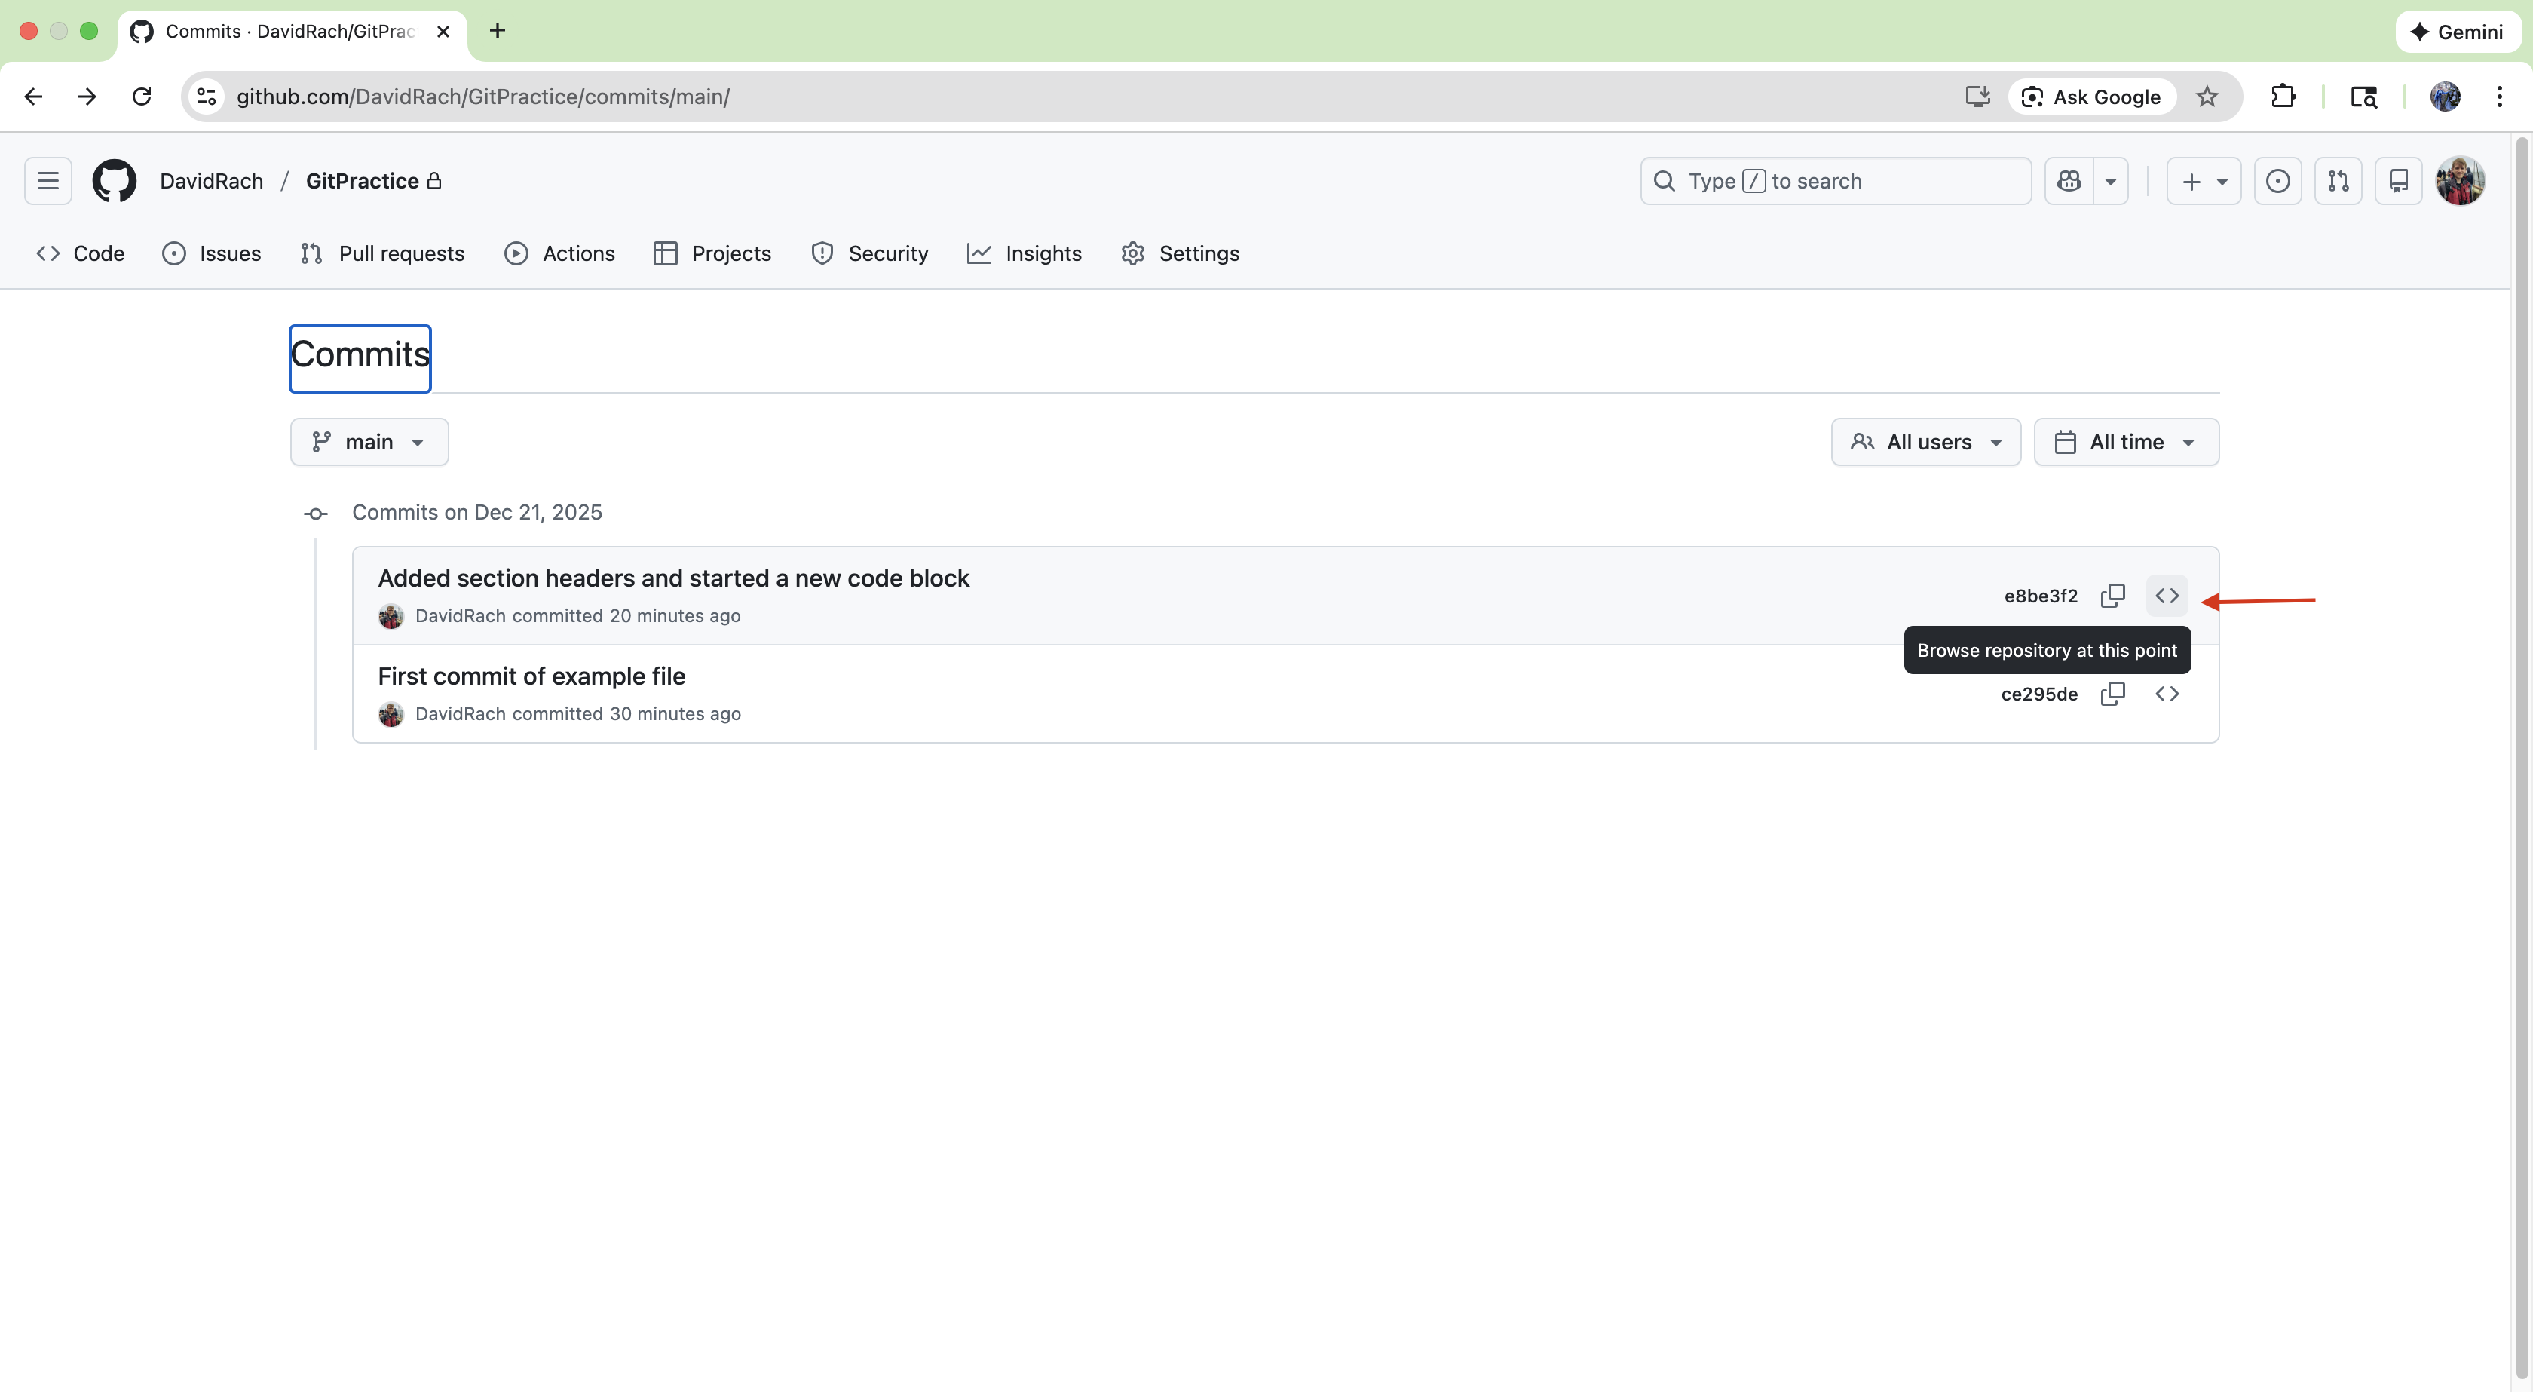2533x1392 pixels.
Task: Open the pull requests icon in the header
Action: 2337,181
